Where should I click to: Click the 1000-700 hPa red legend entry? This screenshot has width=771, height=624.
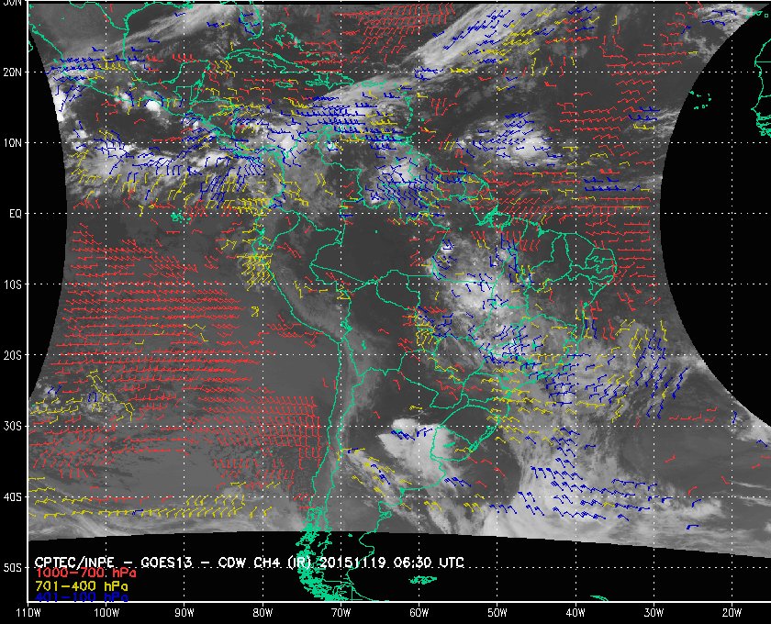click(x=85, y=574)
